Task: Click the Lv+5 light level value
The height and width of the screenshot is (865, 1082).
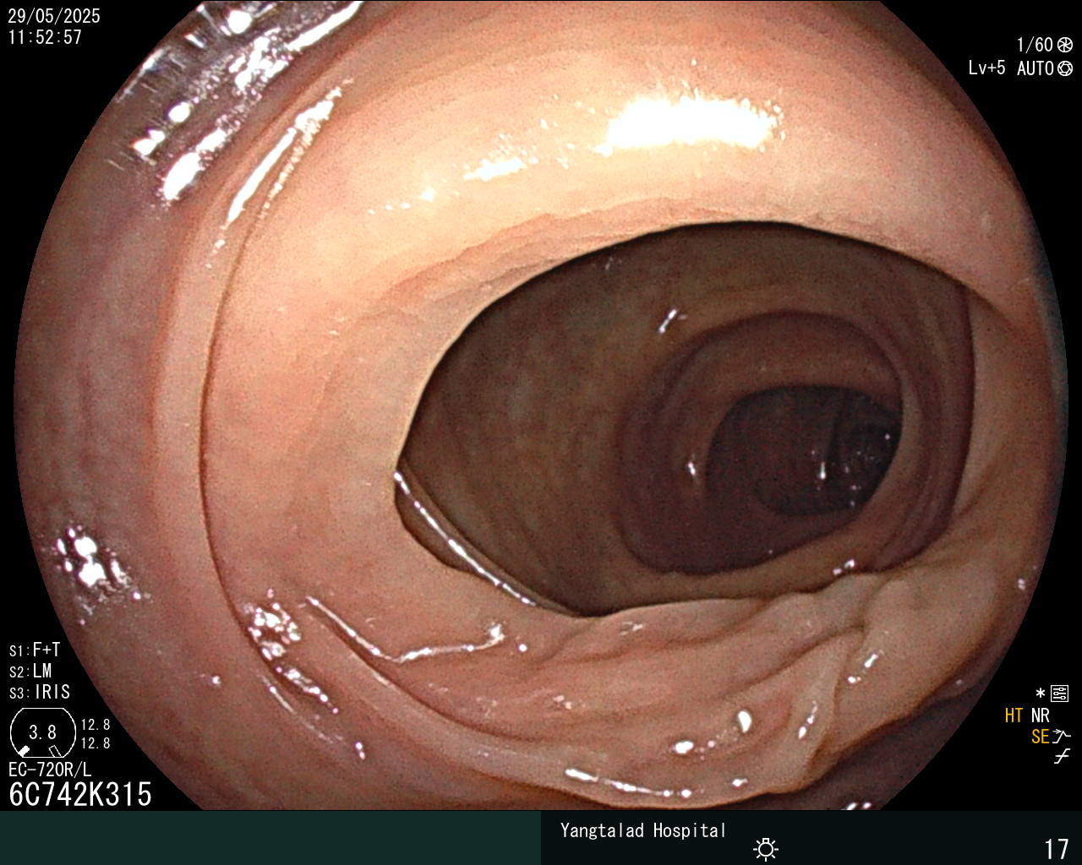Action: pyautogui.click(x=987, y=68)
